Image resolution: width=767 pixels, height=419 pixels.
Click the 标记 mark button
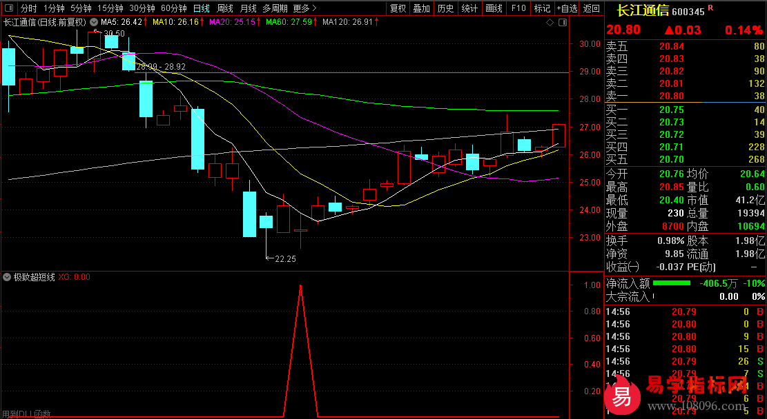click(542, 8)
